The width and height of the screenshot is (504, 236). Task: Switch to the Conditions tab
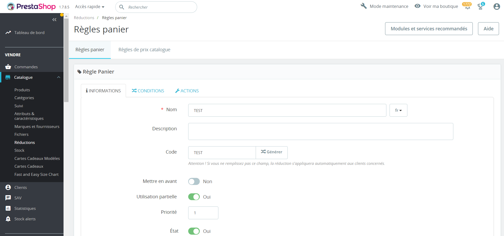[148, 91]
